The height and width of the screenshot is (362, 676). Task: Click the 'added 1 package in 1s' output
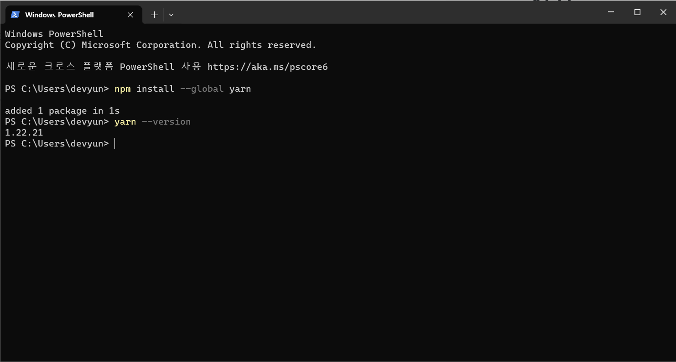pyautogui.click(x=62, y=111)
